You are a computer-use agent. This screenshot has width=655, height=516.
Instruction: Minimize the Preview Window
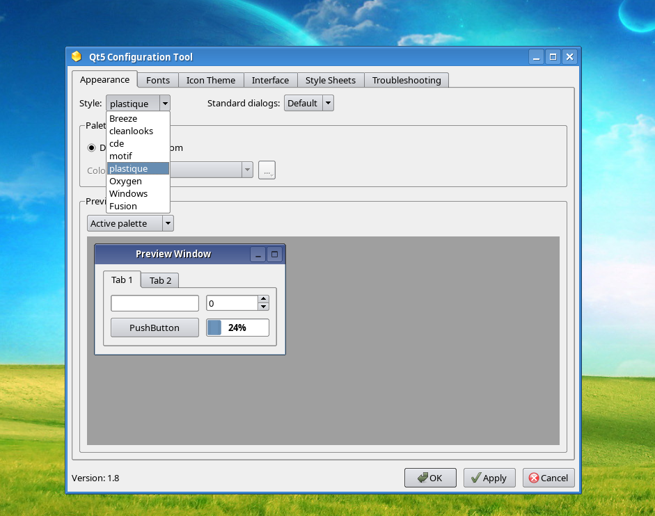(x=258, y=255)
